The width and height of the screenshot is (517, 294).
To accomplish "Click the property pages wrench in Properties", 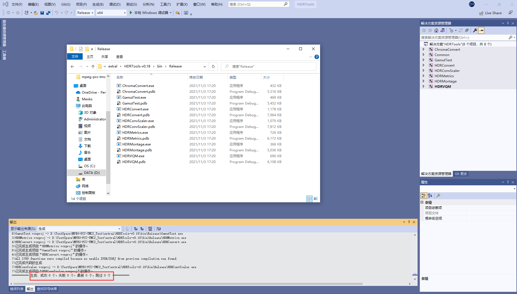I will pyautogui.click(x=438, y=196).
